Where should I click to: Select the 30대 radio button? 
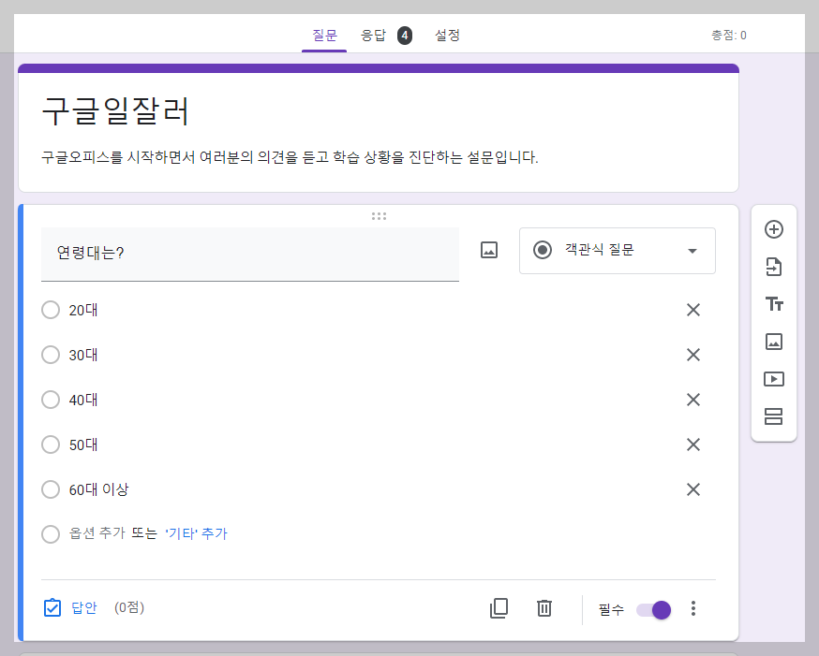(51, 355)
